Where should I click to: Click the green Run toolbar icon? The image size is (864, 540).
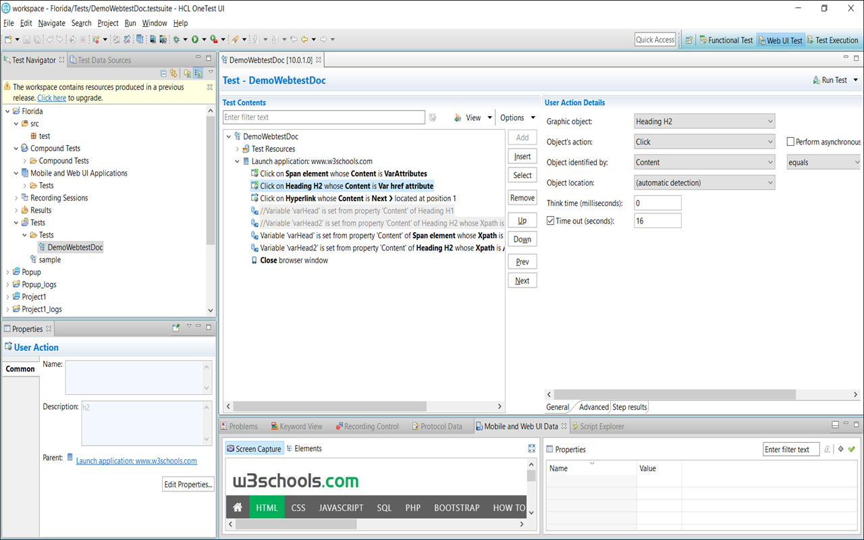[195, 39]
